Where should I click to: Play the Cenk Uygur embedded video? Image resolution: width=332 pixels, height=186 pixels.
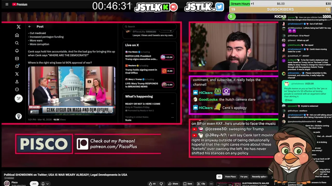click(x=32, y=112)
